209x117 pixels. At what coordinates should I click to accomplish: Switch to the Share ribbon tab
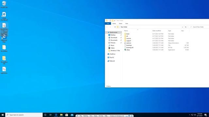point(121,23)
